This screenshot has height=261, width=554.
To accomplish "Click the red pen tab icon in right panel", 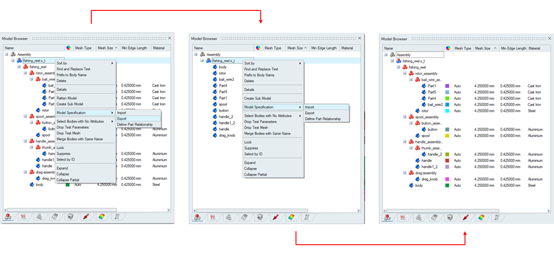I will pyautogui.click(x=465, y=217).
